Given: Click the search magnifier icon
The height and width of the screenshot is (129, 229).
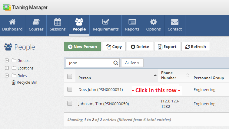Looking at the screenshot, I should [x=116, y=63].
